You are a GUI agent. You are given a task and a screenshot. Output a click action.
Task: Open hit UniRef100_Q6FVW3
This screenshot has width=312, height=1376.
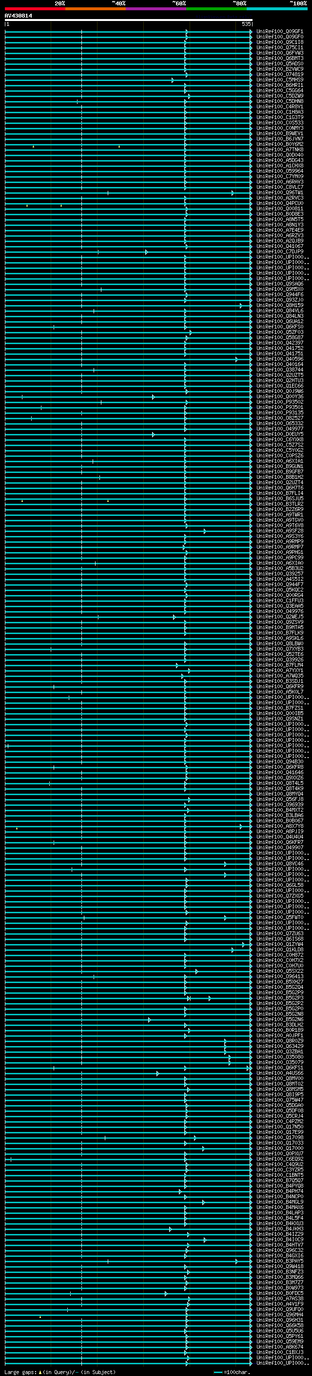280,53
